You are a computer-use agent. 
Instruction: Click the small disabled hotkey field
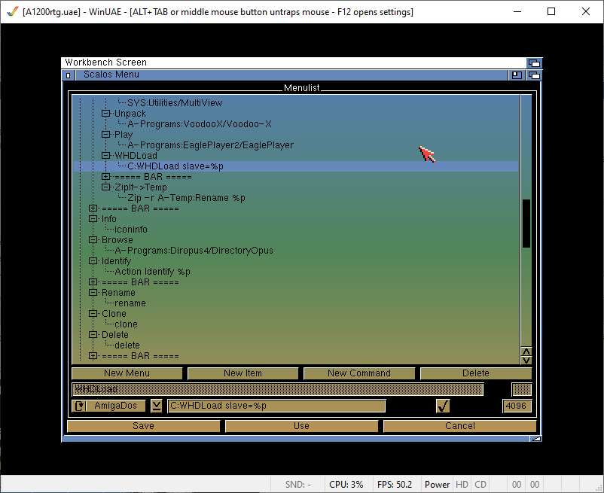click(x=522, y=389)
